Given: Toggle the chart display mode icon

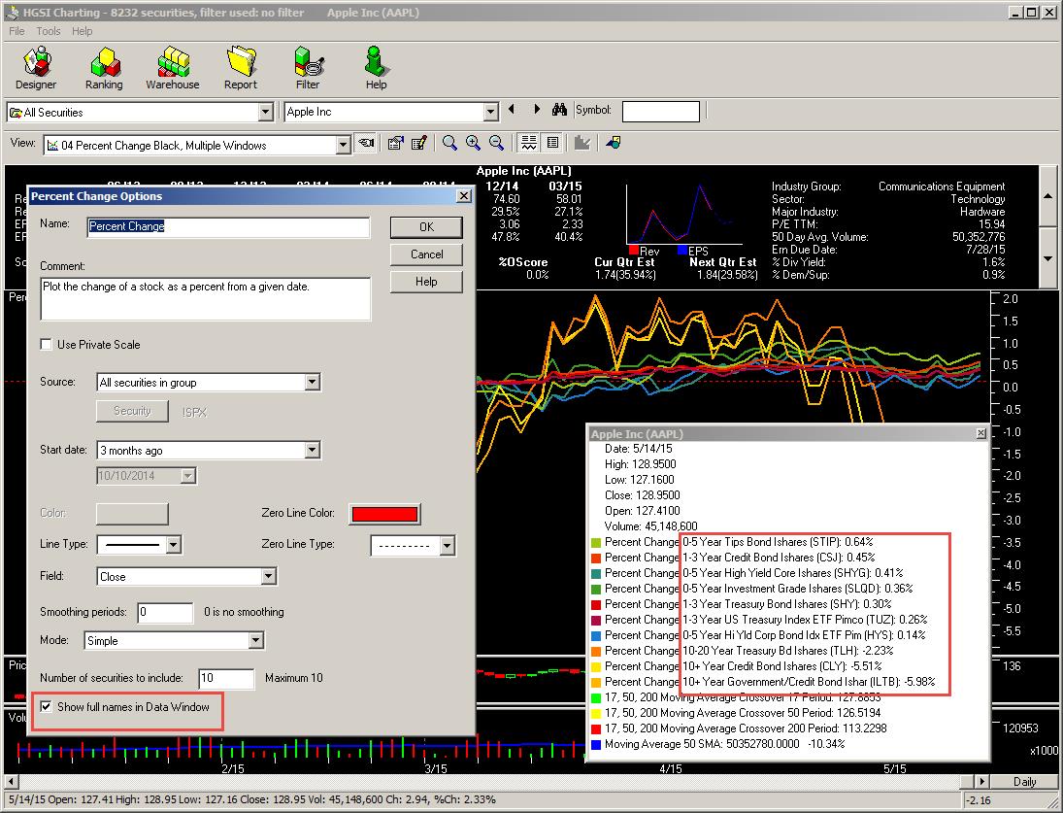Looking at the screenshot, I should [x=529, y=143].
